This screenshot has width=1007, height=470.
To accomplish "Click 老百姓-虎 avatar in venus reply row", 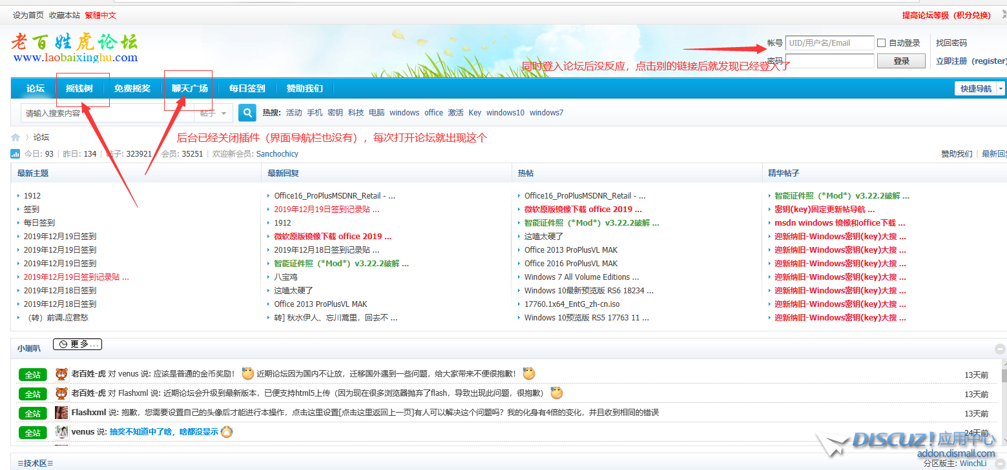I will 61,374.
